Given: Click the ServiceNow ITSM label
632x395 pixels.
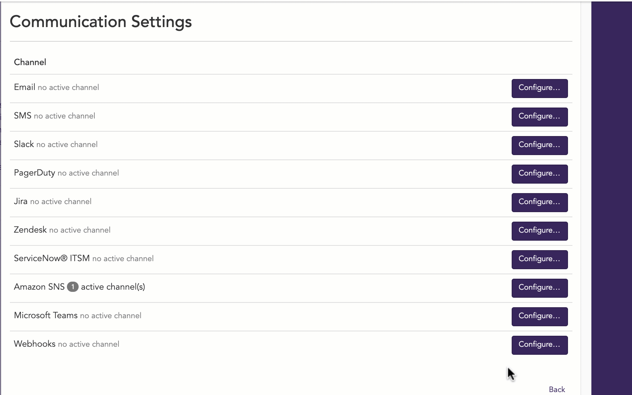Looking at the screenshot, I should point(52,258).
